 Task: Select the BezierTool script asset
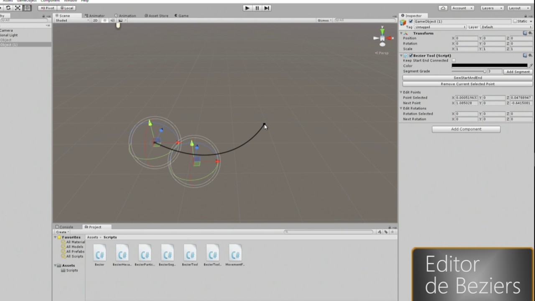pos(190,255)
